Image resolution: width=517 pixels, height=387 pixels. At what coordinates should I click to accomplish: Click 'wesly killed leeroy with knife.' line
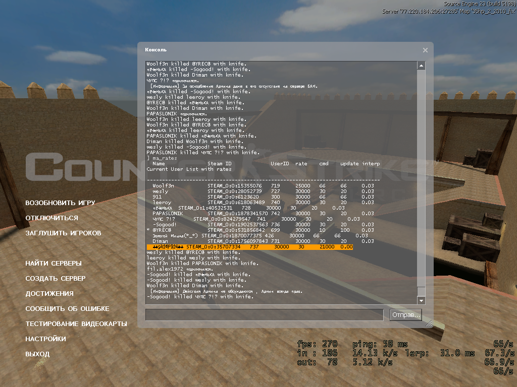pyautogui.click(x=193, y=97)
